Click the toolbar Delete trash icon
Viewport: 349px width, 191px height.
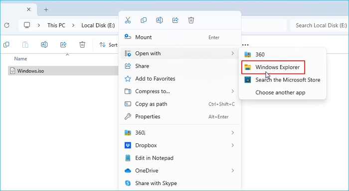(82, 45)
